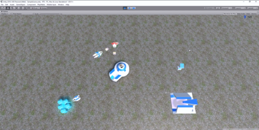Open the Layout dropdown
Image resolution: width=259 pixels, height=130 pixels.
[253, 8]
